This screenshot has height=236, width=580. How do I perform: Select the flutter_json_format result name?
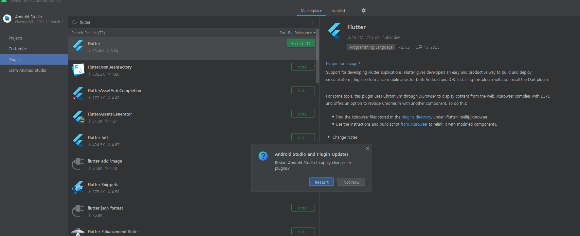tap(105, 208)
